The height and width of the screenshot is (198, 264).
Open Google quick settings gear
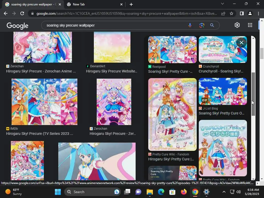point(237,25)
